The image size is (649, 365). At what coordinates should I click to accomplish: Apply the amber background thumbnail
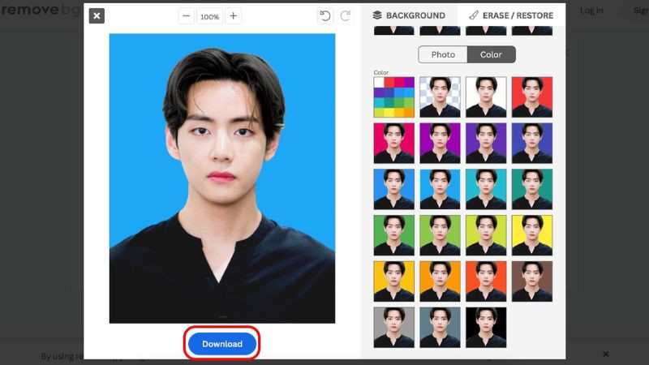tap(394, 281)
